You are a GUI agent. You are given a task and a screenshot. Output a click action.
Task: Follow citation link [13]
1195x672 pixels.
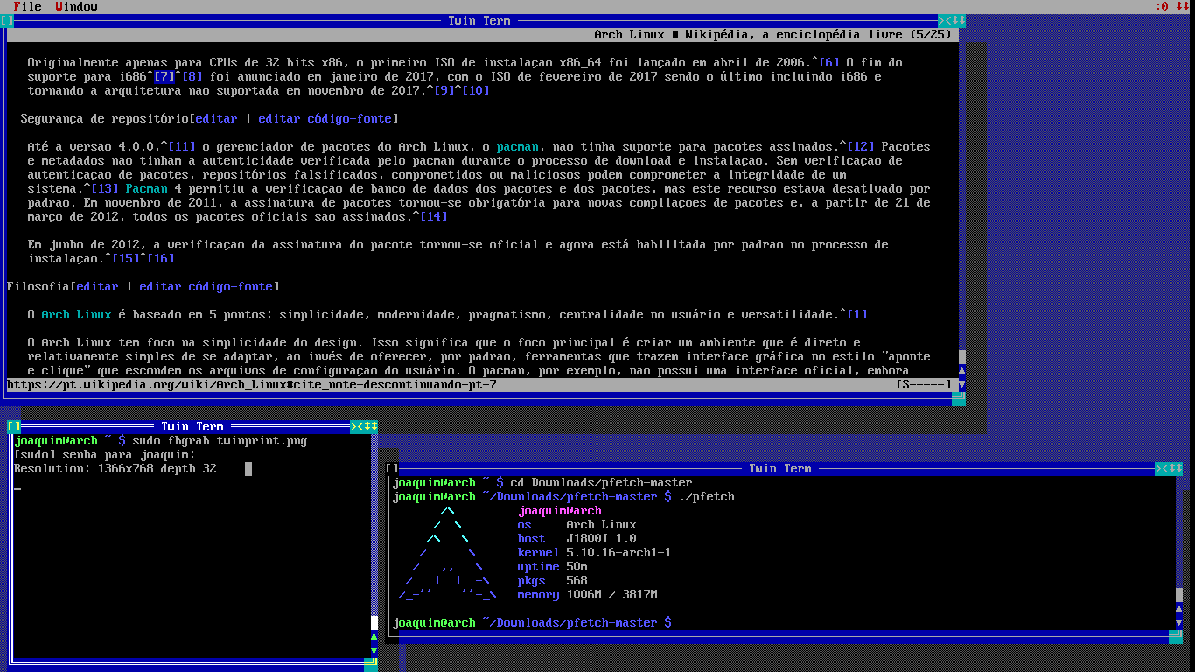105,188
